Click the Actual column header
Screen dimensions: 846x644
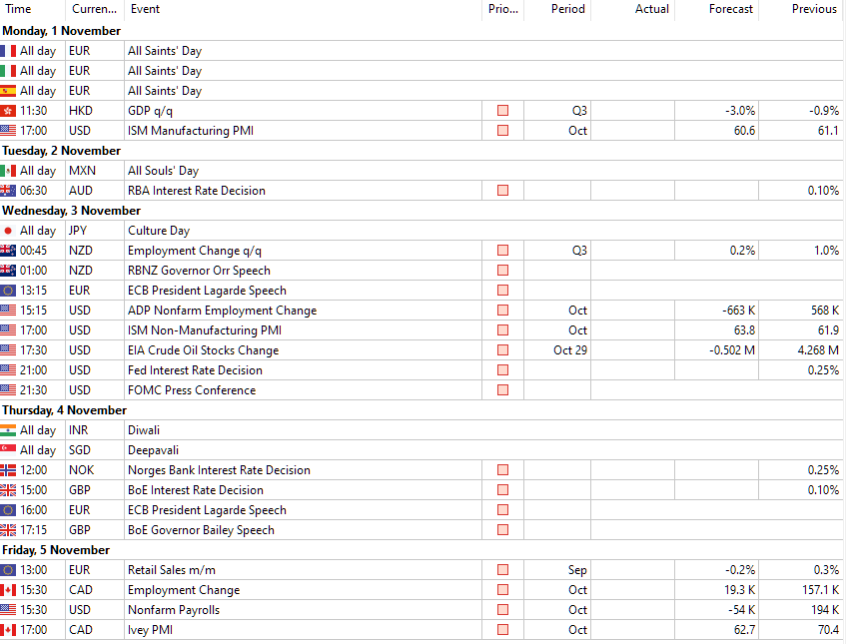coord(633,9)
